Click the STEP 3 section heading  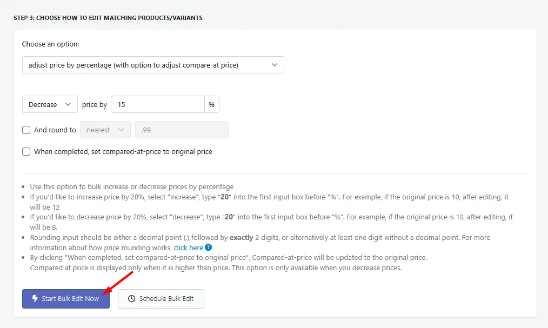coord(108,18)
